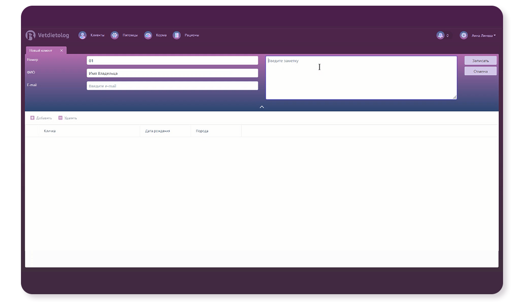
Task: Click the Введите заметку note textarea
Action: [x=361, y=78]
